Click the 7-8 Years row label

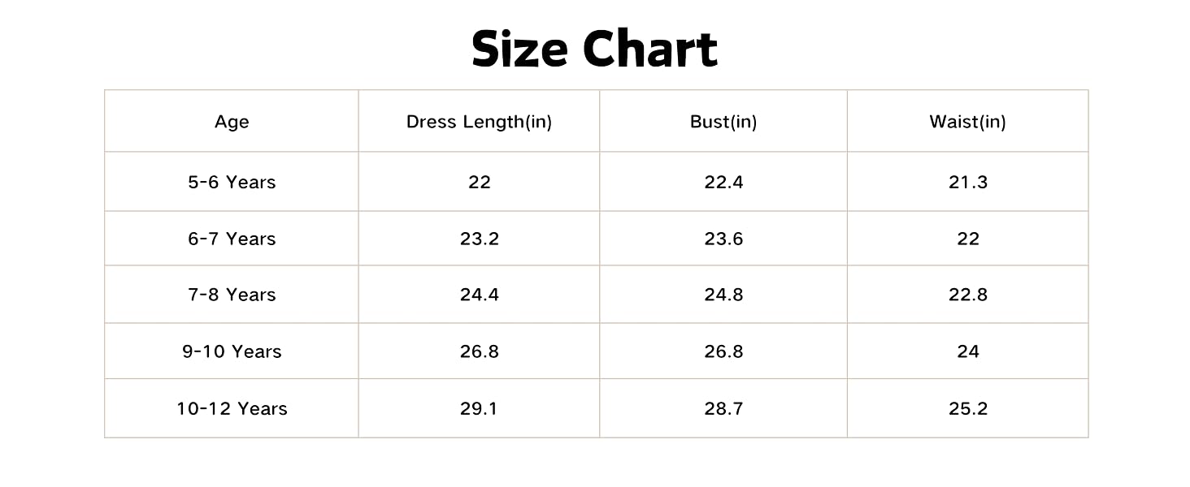click(x=232, y=295)
